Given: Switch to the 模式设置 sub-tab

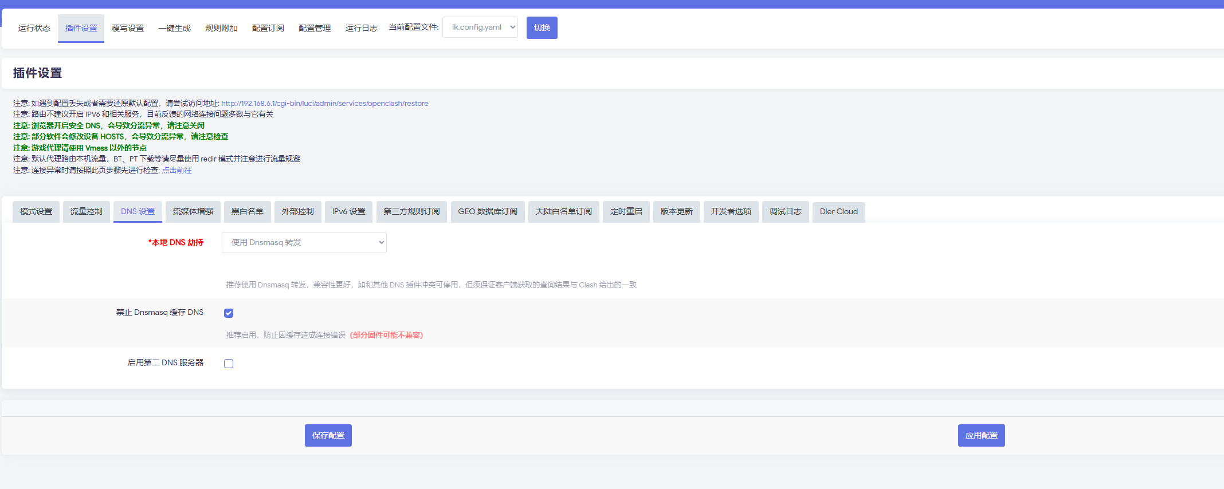Looking at the screenshot, I should (x=36, y=212).
